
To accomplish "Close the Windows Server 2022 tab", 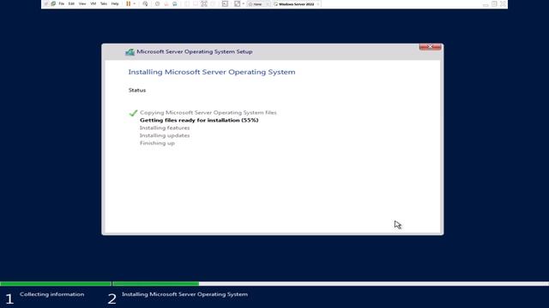I will [317, 4].
